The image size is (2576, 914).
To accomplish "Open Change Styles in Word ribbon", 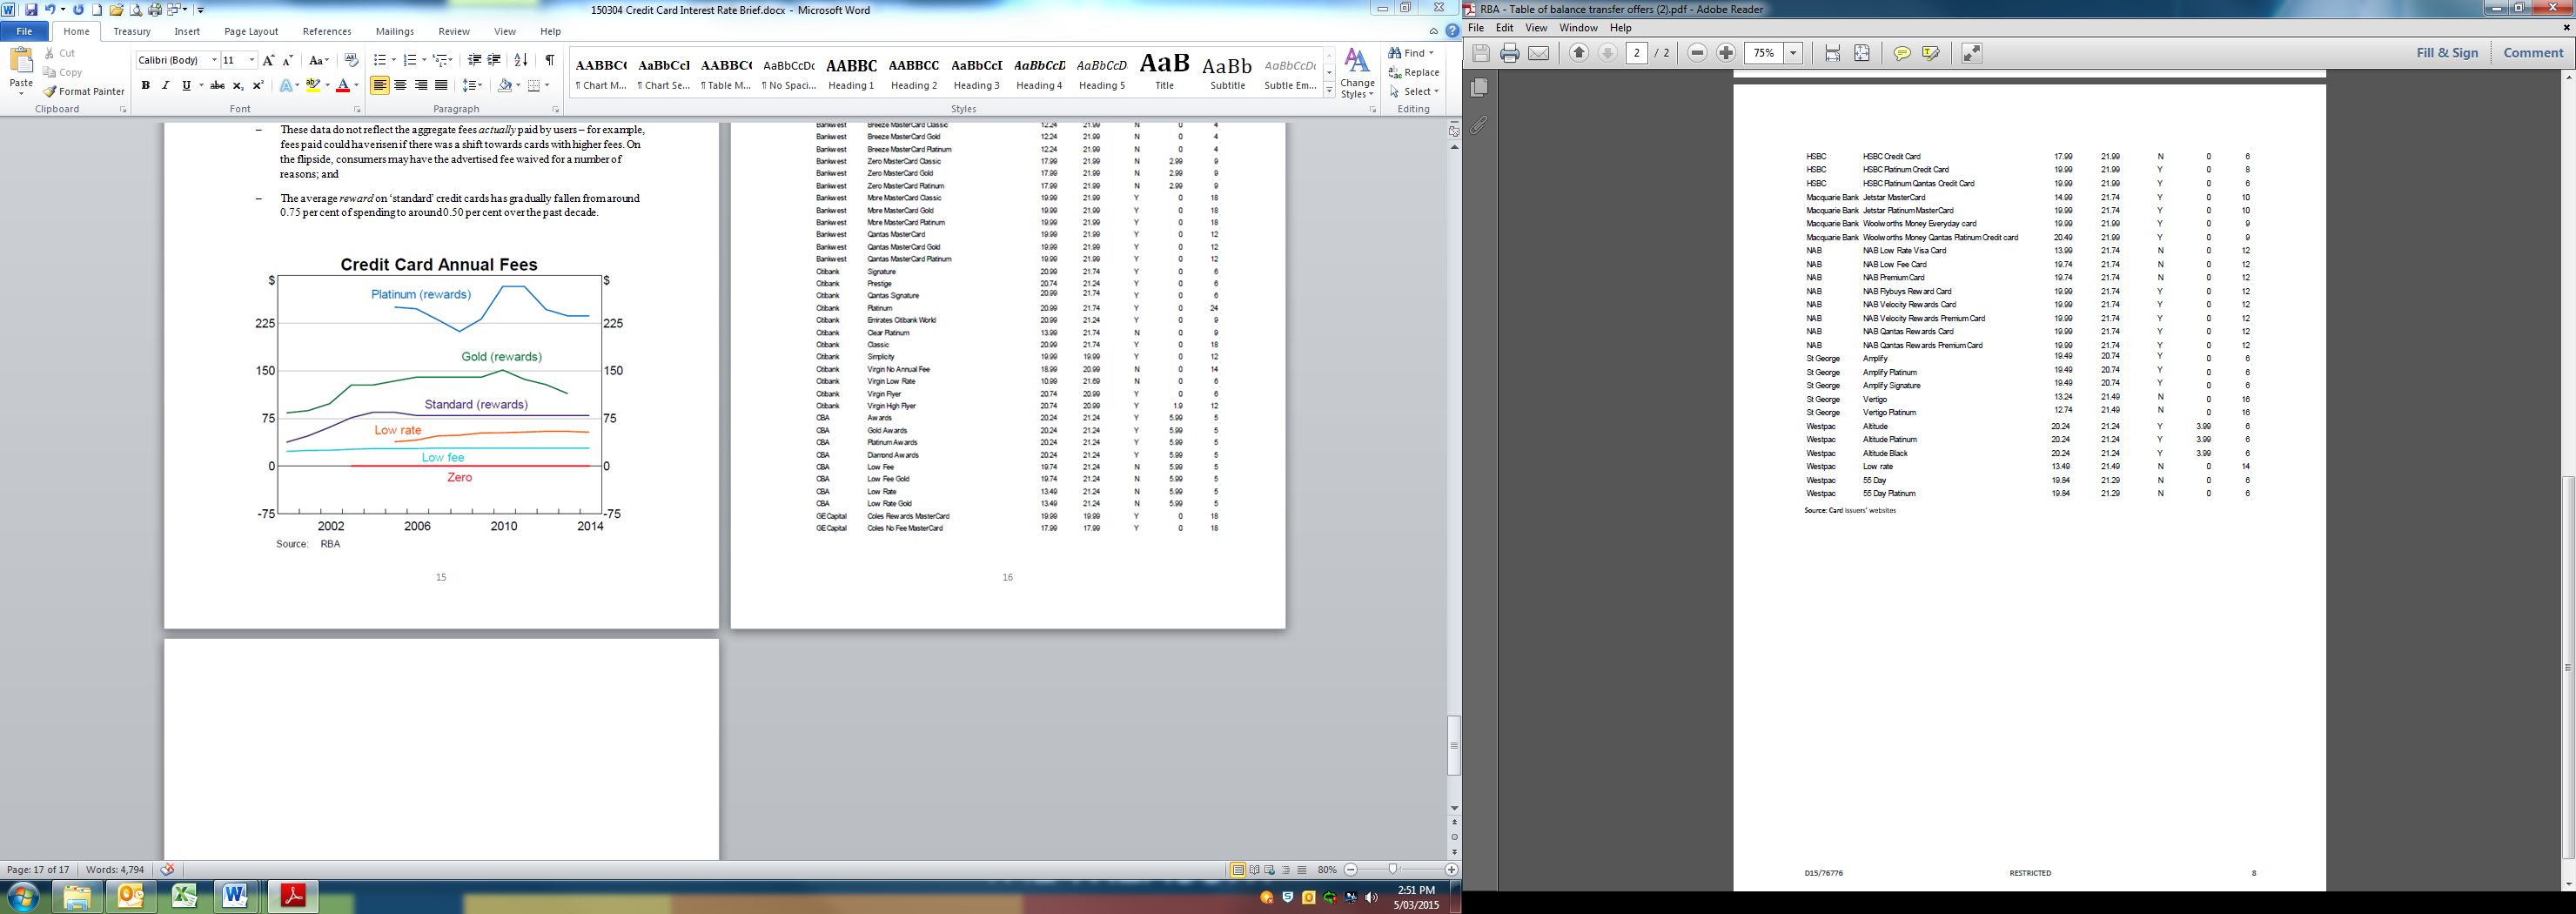I will (1357, 73).
